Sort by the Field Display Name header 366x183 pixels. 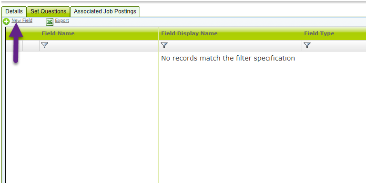click(189, 33)
